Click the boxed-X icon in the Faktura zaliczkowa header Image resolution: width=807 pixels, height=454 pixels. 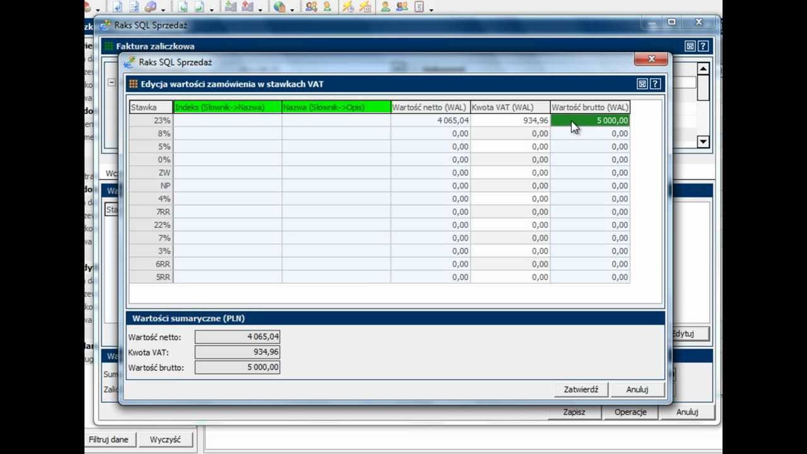click(690, 46)
